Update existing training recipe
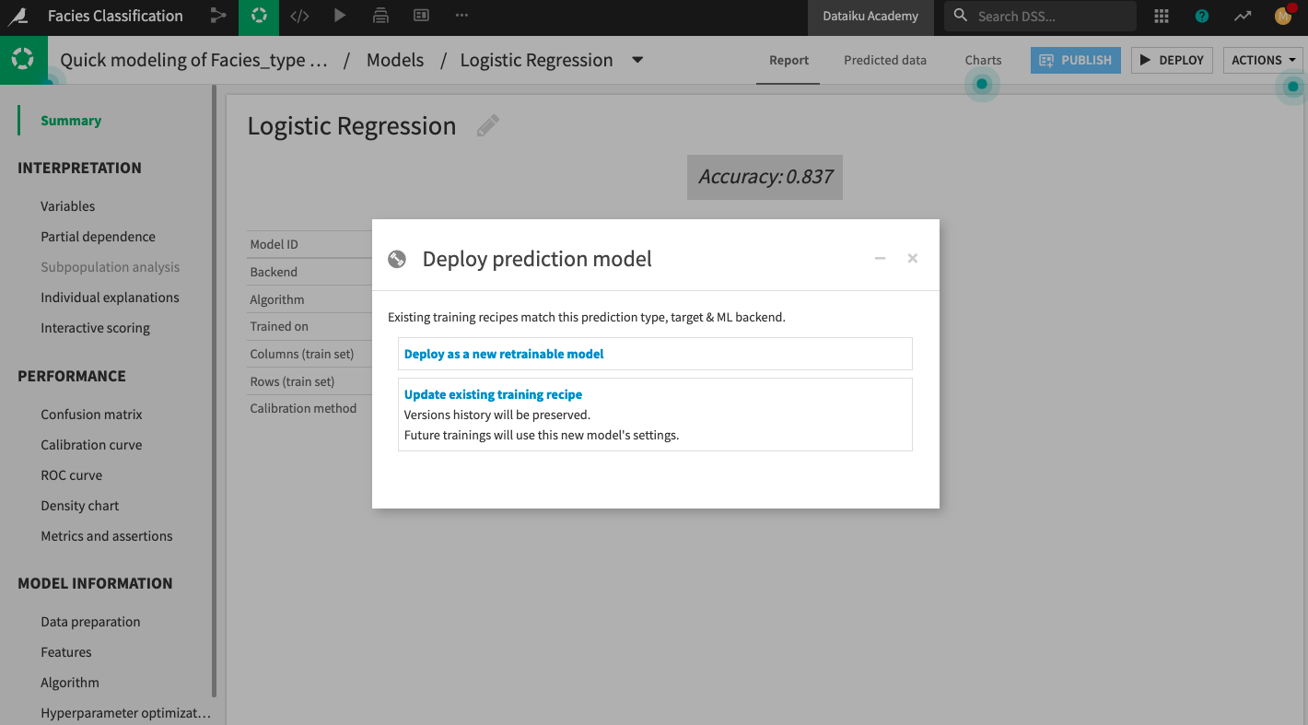The image size is (1308, 725). (493, 394)
